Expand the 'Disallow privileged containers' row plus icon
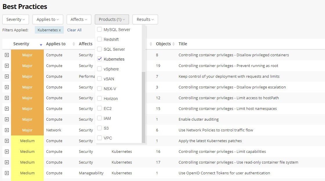Image resolution: width=325 pixels, height=181 pixels. pos(7,55)
